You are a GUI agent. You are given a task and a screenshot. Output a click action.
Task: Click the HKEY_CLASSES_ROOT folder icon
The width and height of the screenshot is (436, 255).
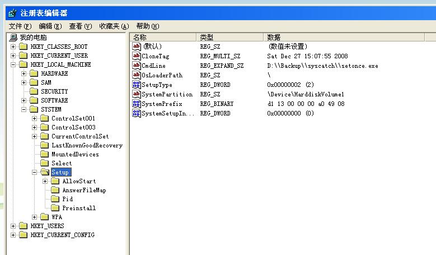(23, 47)
